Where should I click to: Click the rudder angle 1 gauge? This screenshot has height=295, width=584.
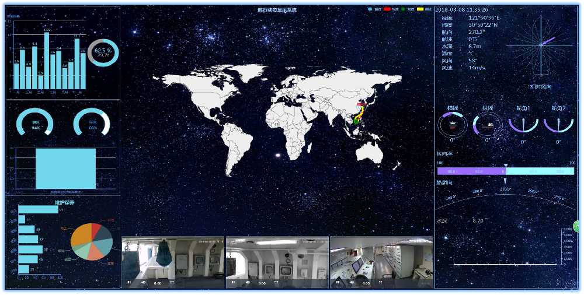[x=523, y=125]
